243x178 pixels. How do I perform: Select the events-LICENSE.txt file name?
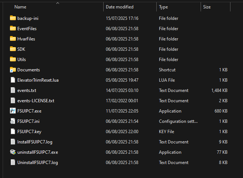36,101
